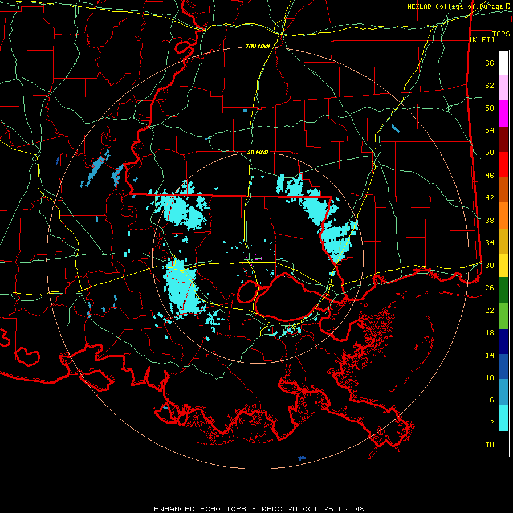Click the legend value '10'
Screen dimensions: 513x513
click(490, 378)
